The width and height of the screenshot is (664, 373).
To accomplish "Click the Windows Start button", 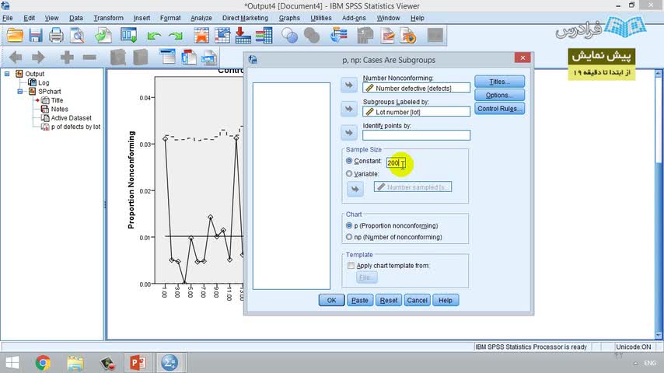I will pos(12,363).
